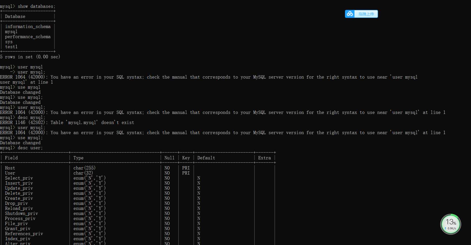Click the 'desc mysql;' command line

pos(23,117)
